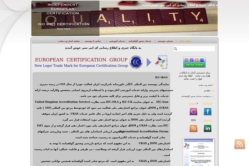Click the new colorful European Certification Group logo
This screenshot has height=166, width=249.
coord(161,62)
